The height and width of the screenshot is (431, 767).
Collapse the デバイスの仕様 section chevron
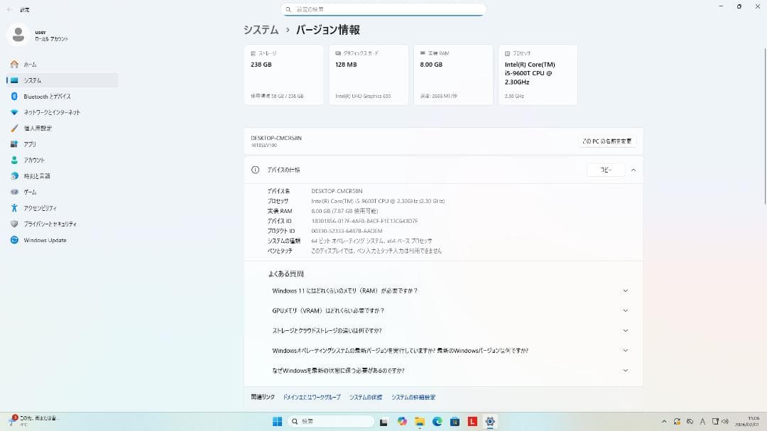633,170
